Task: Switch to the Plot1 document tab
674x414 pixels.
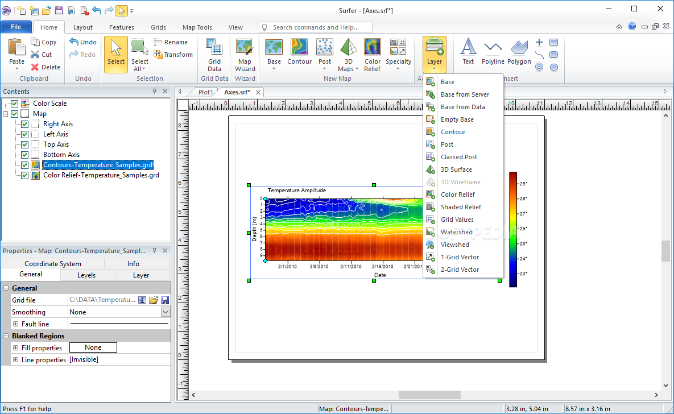Action: (x=205, y=92)
